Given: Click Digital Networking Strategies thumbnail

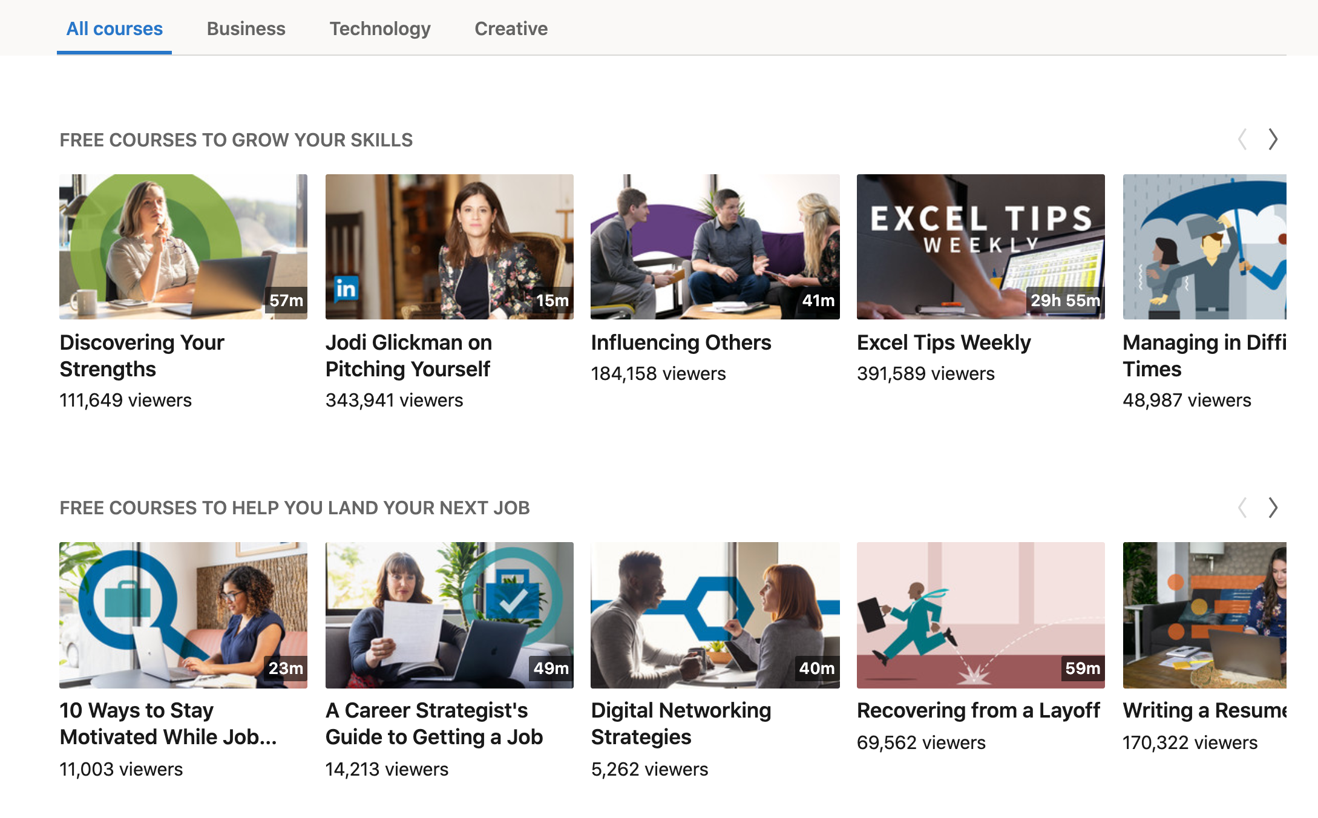Looking at the screenshot, I should pos(715,615).
